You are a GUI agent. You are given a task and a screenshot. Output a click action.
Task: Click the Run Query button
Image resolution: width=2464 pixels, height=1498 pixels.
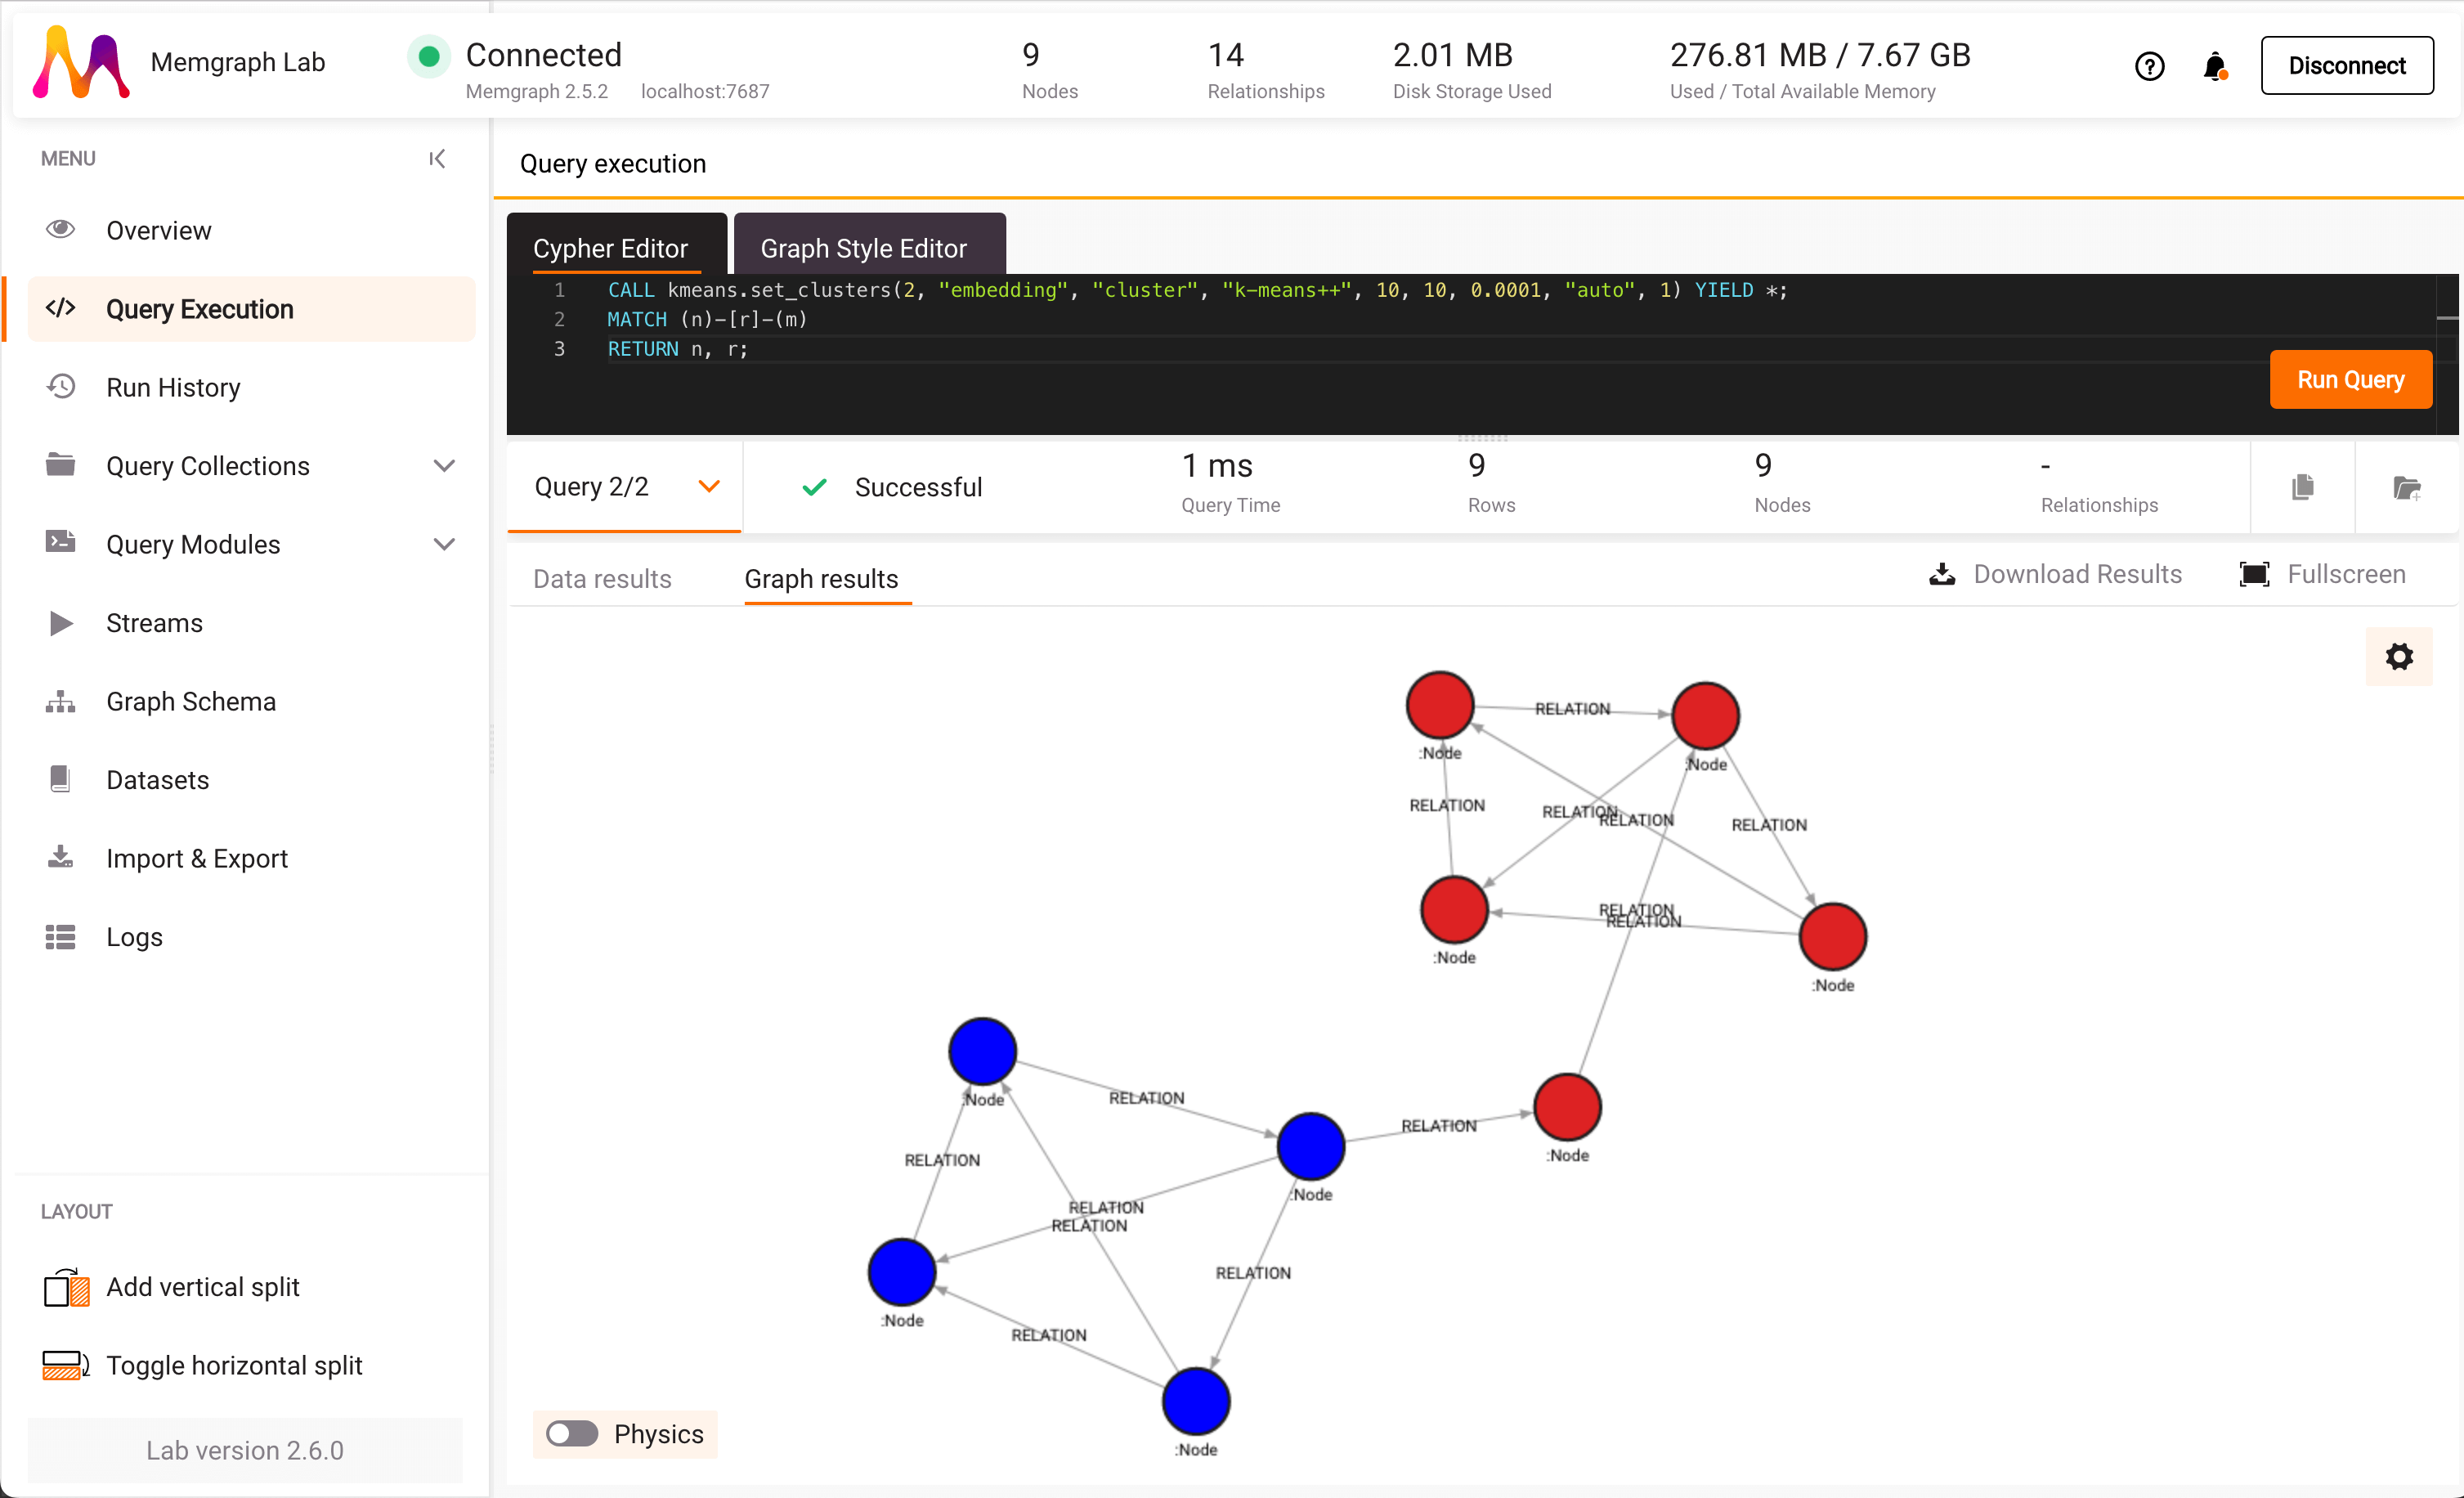[x=2353, y=380]
